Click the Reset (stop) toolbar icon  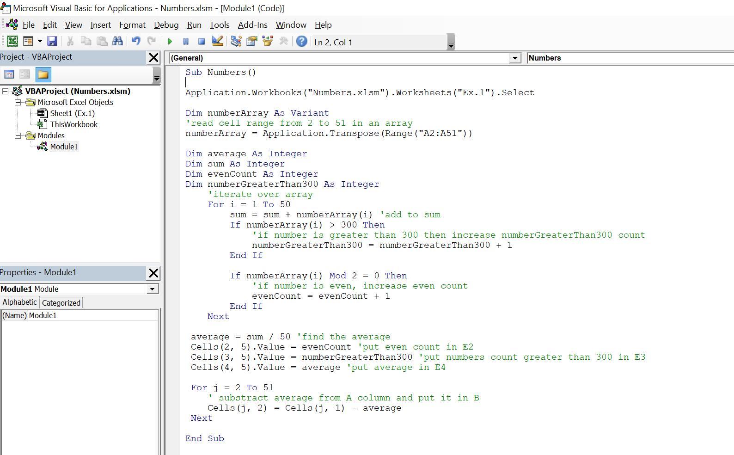click(202, 42)
